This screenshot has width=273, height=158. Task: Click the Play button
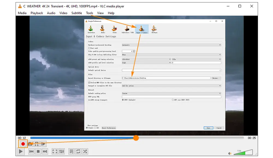[20, 151]
